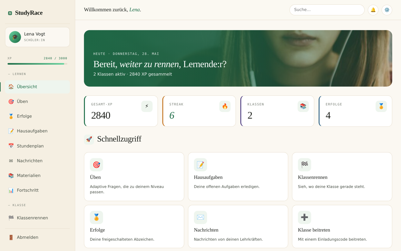Click the XP count 2840 / 3000

pyautogui.click(x=55, y=58)
